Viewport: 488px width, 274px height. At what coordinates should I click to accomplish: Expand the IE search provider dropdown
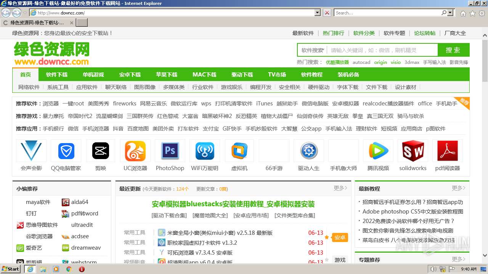[x=451, y=13]
